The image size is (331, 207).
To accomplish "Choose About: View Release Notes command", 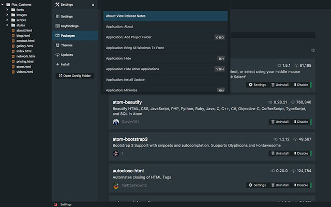I will pos(165,16).
